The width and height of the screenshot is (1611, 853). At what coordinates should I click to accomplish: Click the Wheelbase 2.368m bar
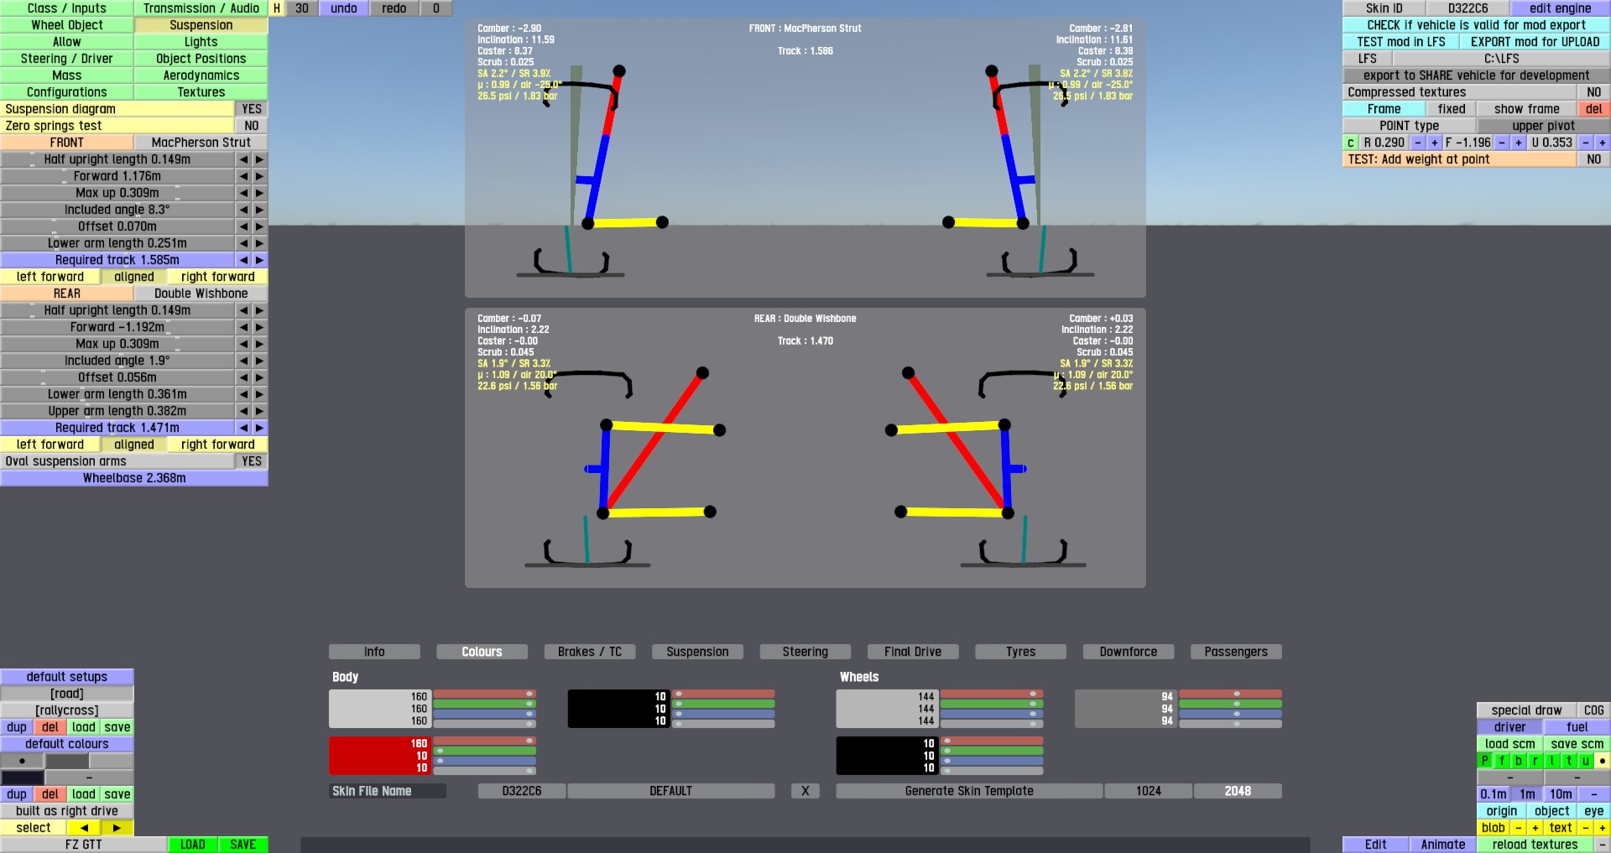point(134,478)
